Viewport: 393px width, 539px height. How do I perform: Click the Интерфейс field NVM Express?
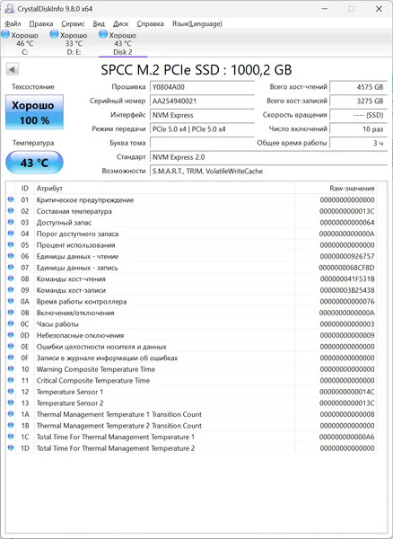[202, 115]
